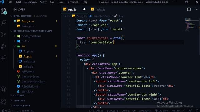
Task: Open Source Control view
Action: [3, 35]
